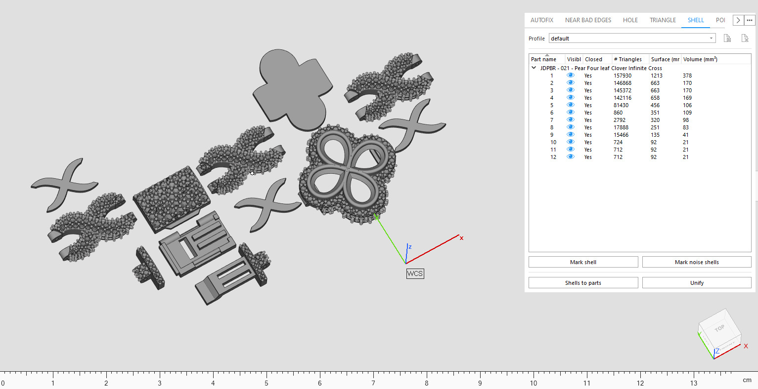Click triangle count 2792
This screenshot has height=389, width=758.
[620, 120]
